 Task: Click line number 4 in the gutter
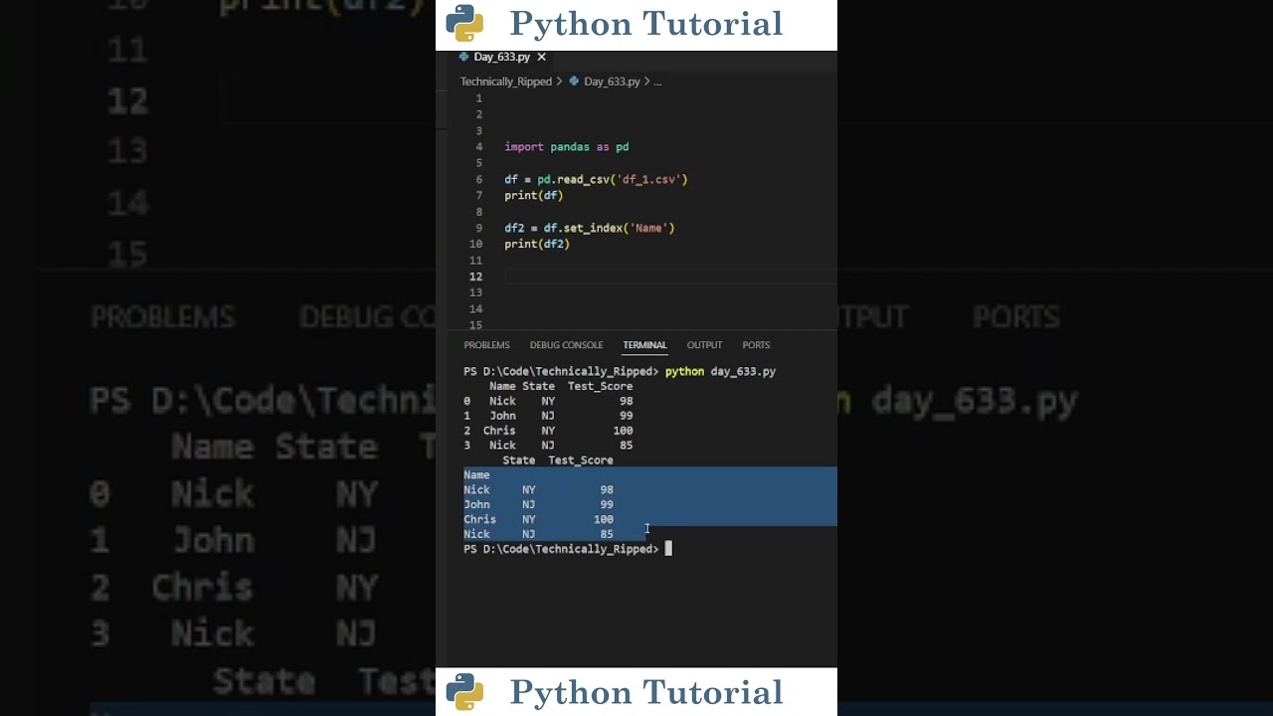(478, 147)
